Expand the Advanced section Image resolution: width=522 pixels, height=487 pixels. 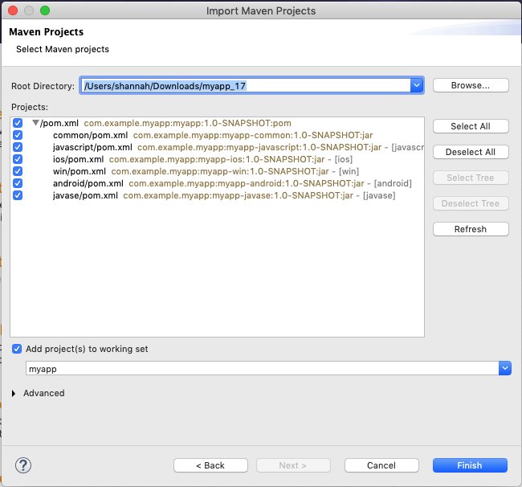tap(14, 394)
